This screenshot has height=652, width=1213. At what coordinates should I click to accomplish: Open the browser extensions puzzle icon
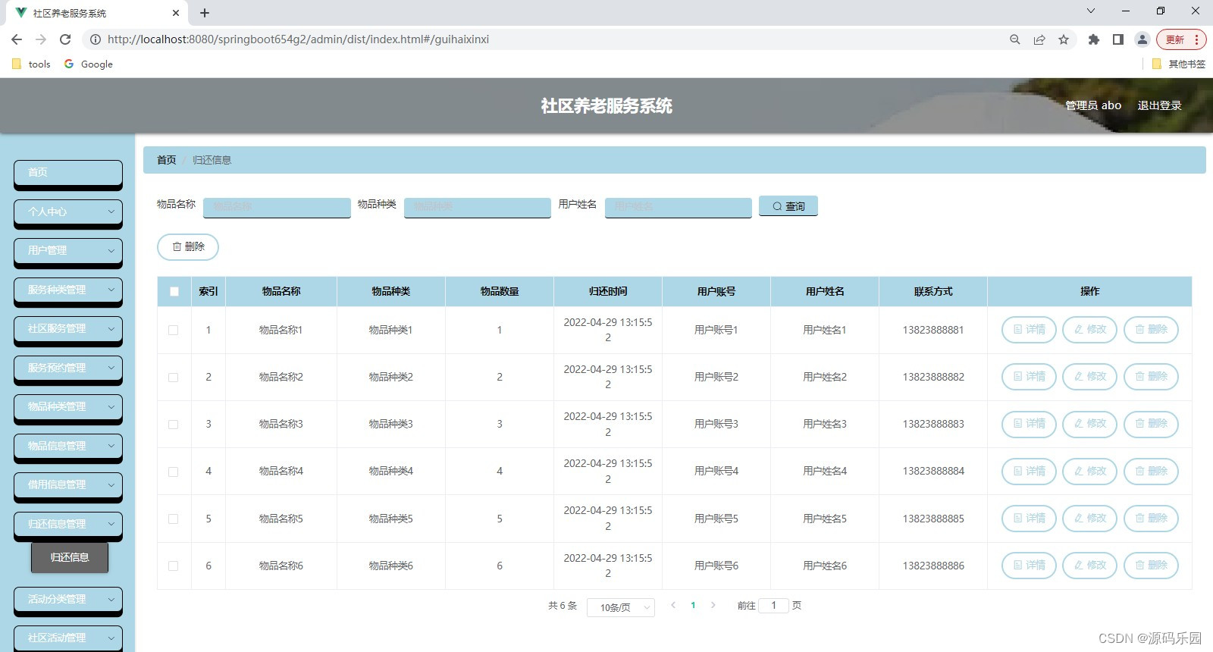pyautogui.click(x=1093, y=39)
